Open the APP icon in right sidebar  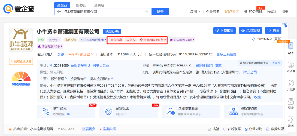(291, 46)
